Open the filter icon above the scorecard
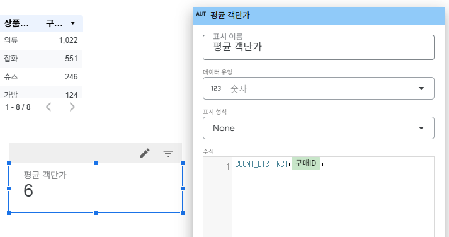 coord(168,154)
